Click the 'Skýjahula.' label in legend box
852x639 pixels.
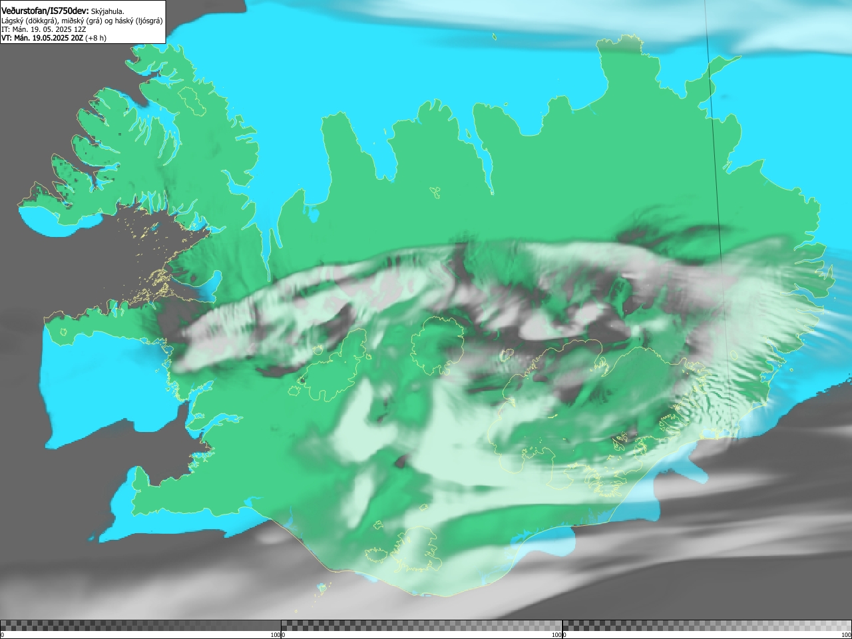(x=107, y=11)
